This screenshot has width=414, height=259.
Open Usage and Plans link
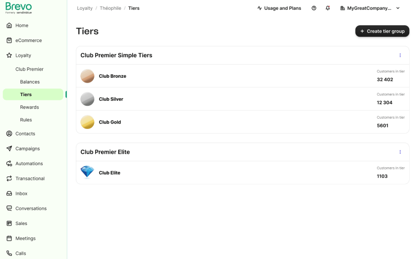tap(279, 8)
